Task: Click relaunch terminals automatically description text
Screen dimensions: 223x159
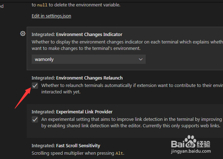Action: click(x=132, y=89)
